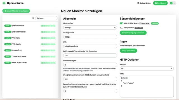Click the Standard badge
179x100 pixels.
[x=155, y=23]
